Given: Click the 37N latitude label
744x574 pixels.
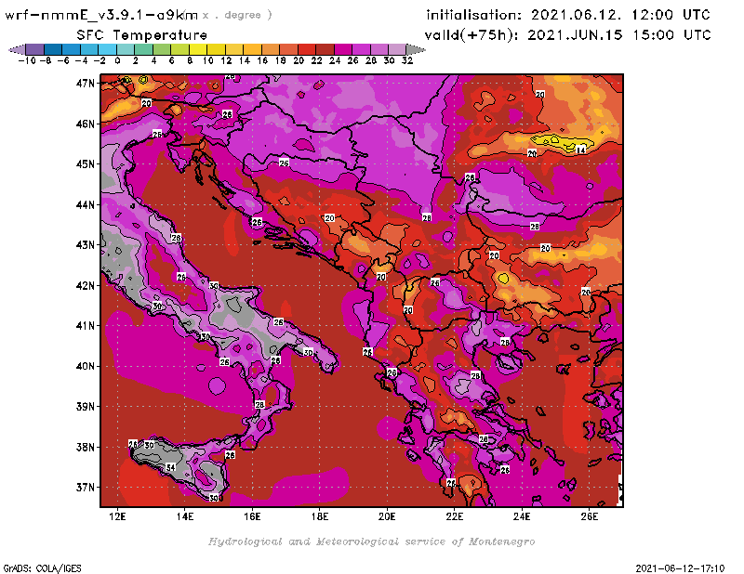Looking at the screenshot, I should [86, 488].
